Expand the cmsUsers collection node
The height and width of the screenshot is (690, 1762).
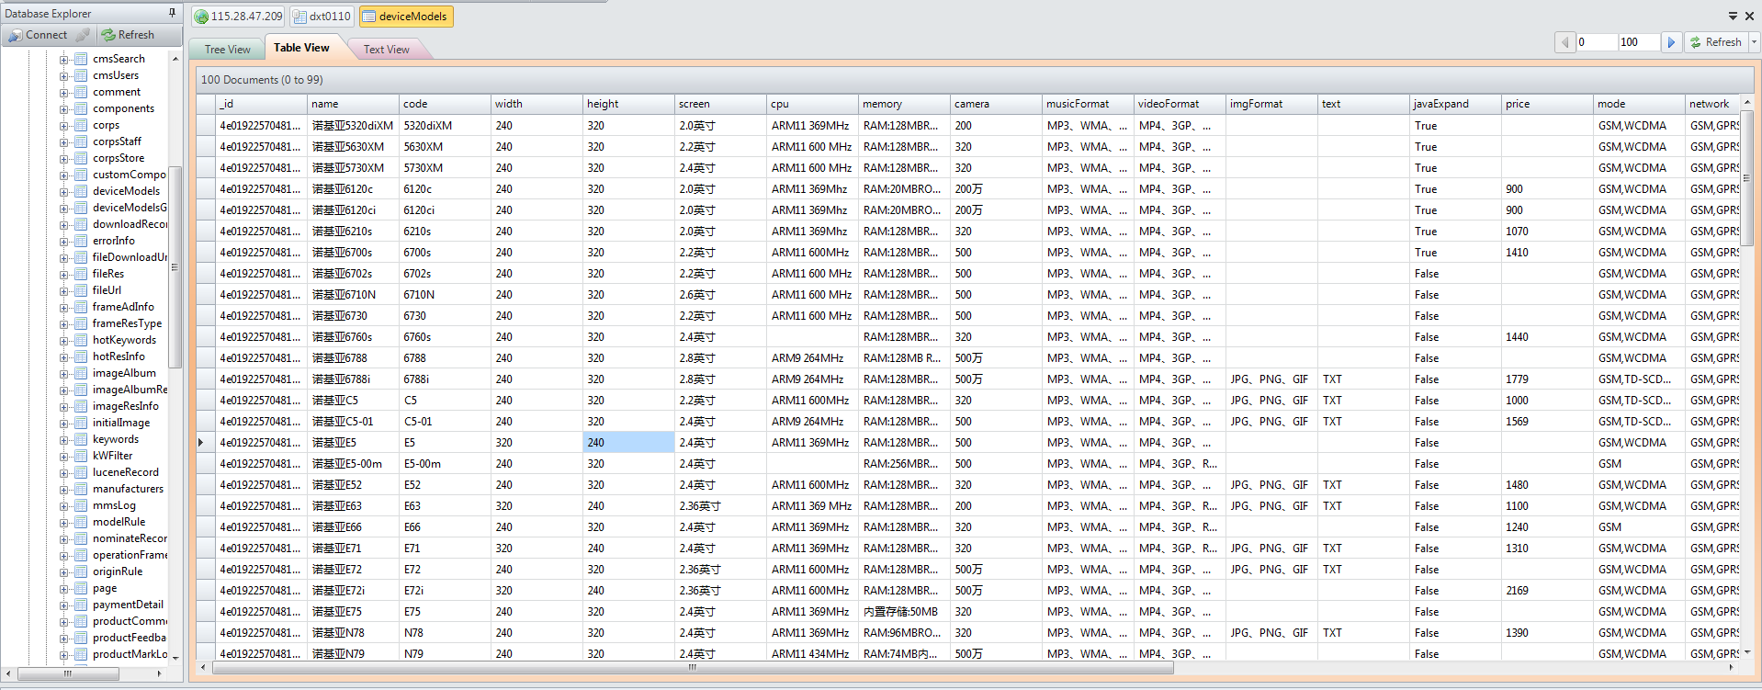tap(64, 76)
